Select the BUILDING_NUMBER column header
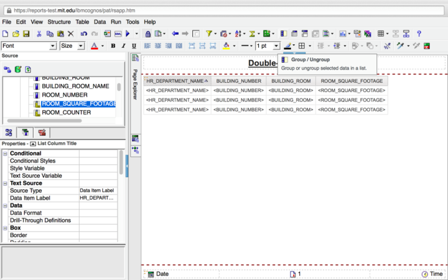The image size is (448, 280). coord(238,81)
